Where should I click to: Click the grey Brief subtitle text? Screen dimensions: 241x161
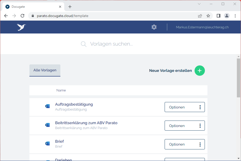(x=59, y=146)
